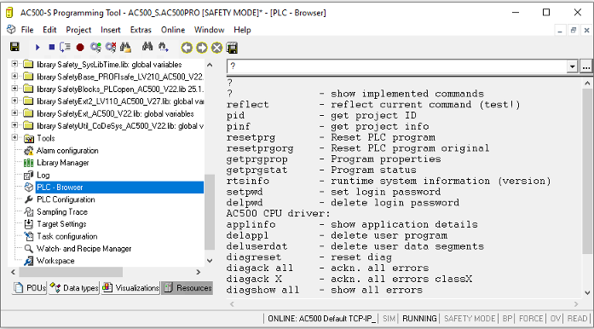Go to previous command with back arrow
Image resolution: width=594 pixels, height=329 pixels.
pos(187,48)
